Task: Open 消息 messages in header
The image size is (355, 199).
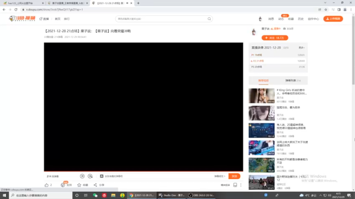Action: tap(271, 19)
